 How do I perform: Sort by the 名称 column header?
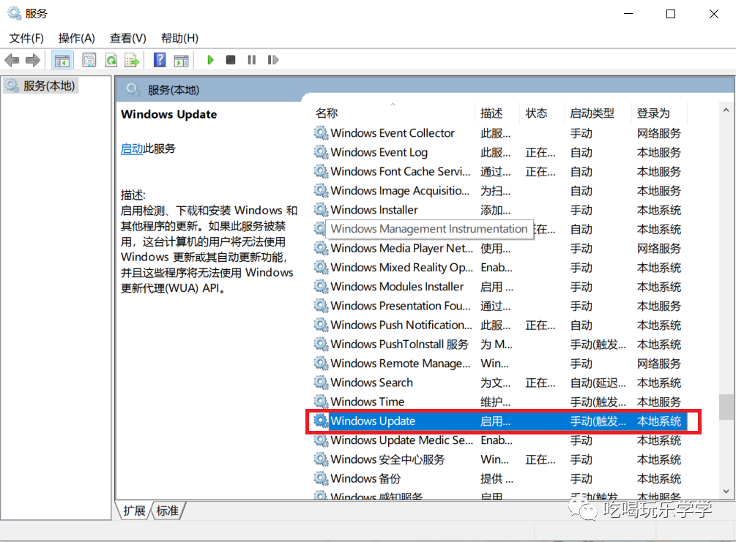(x=327, y=113)
